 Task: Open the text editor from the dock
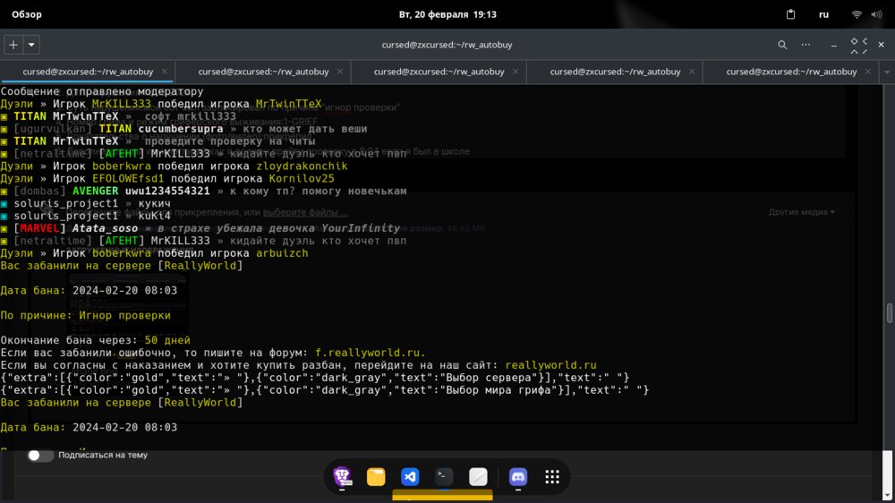point(478,476)
